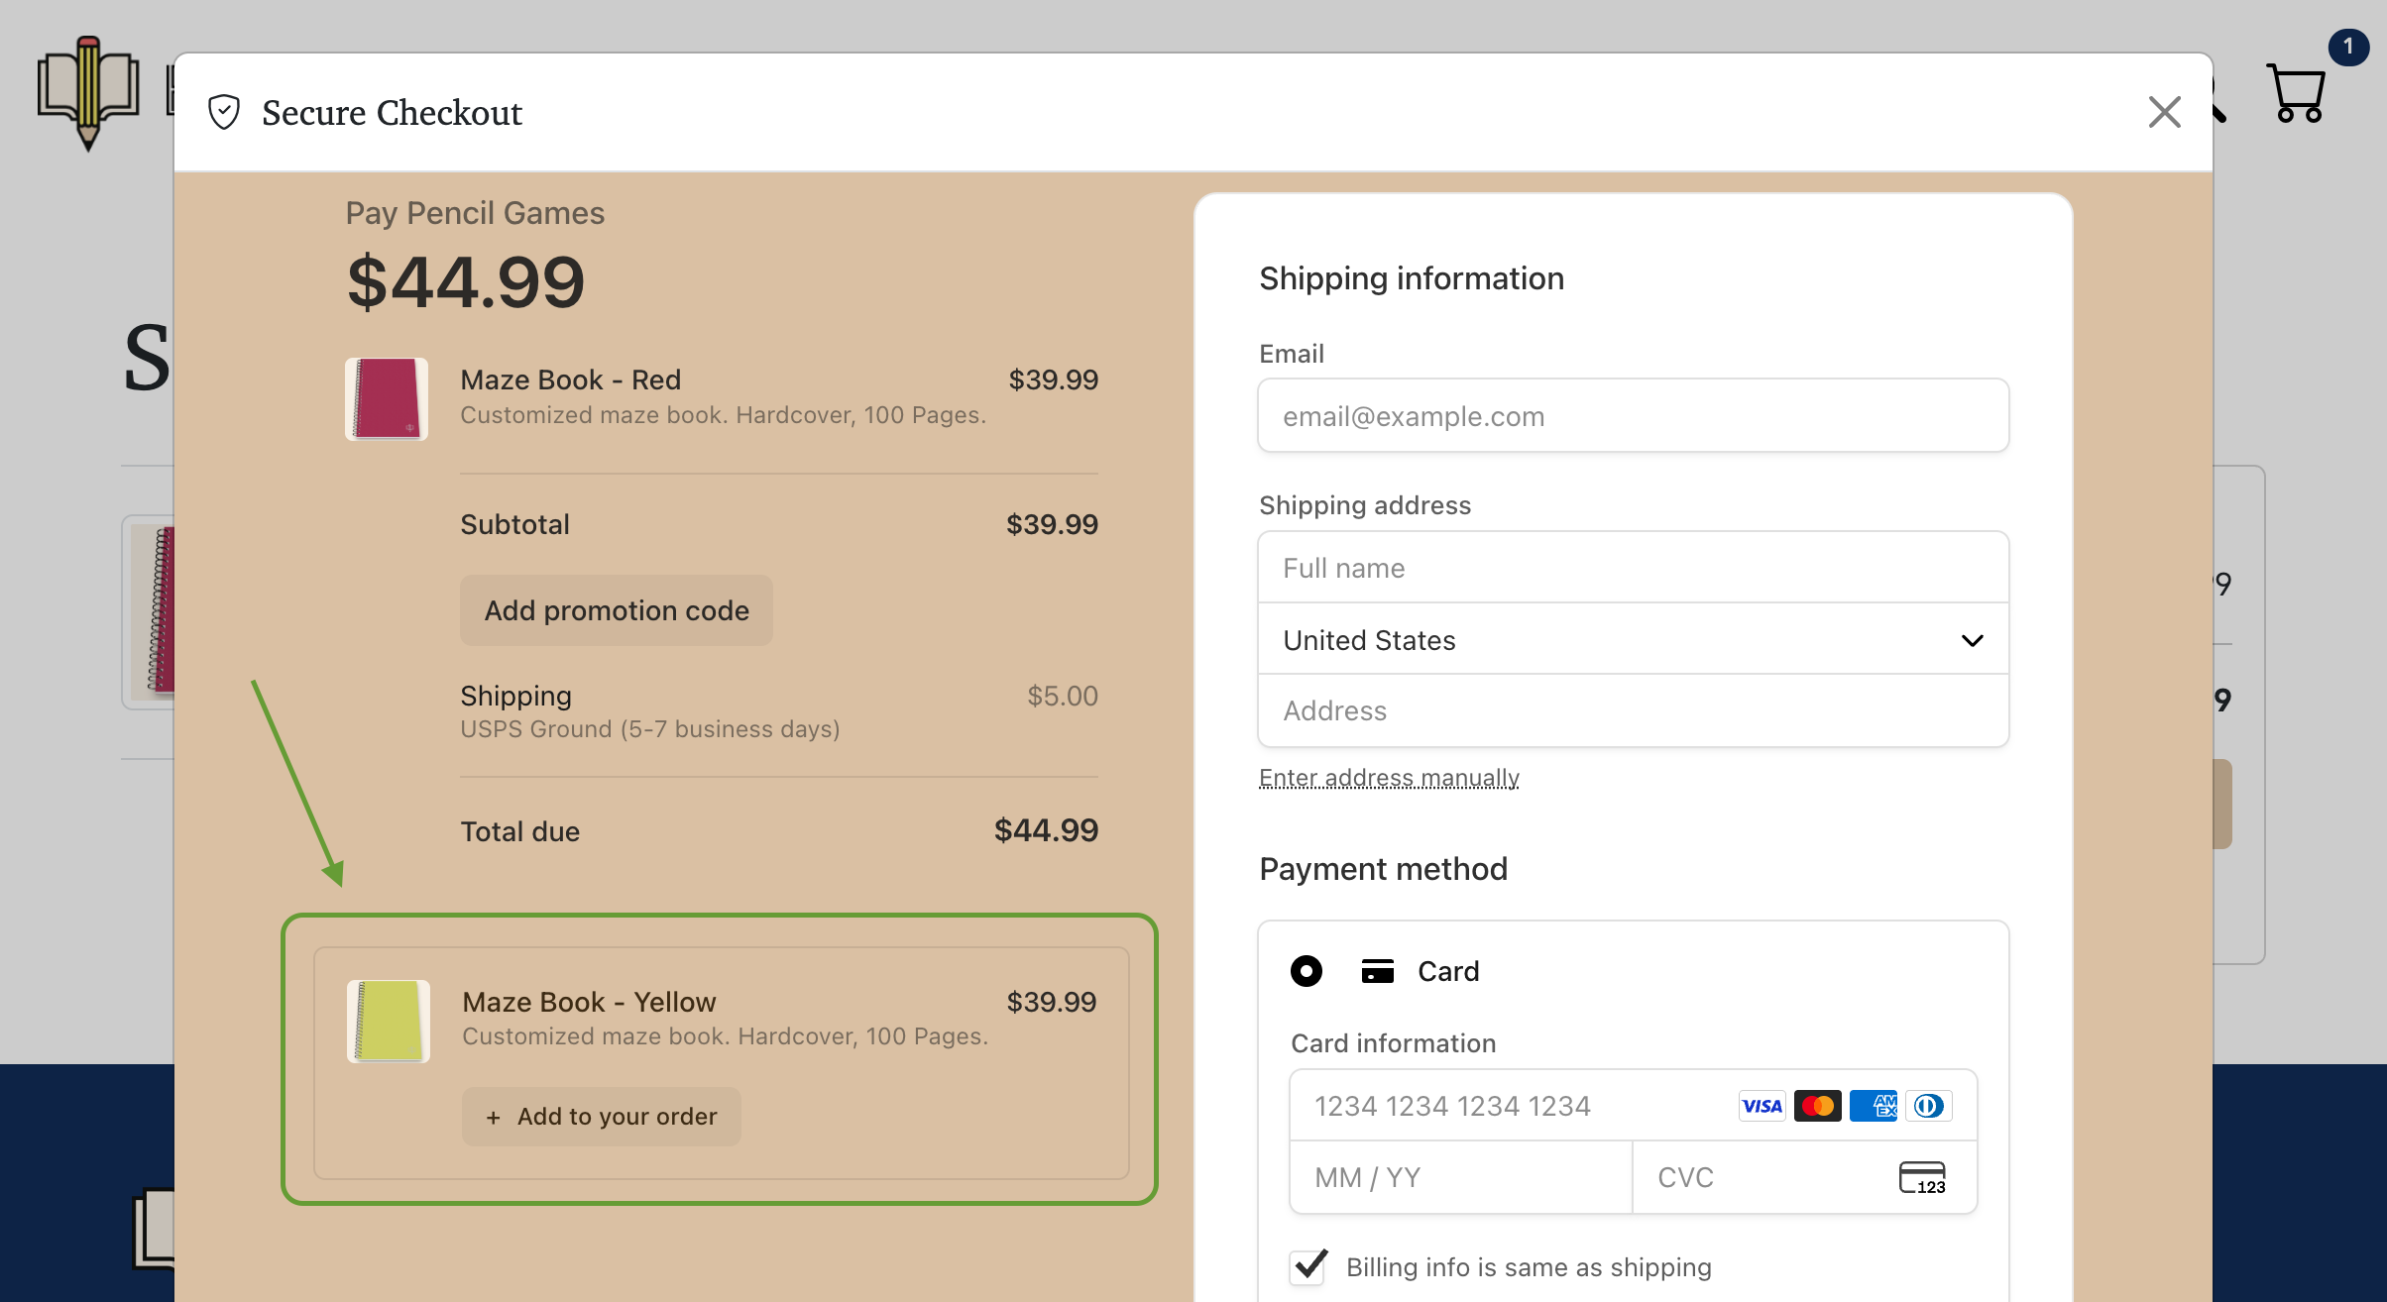The height and width of the screenshot is (1302, 2387).
Task: Focus the CVC field
Action: pos(1804,1177)
